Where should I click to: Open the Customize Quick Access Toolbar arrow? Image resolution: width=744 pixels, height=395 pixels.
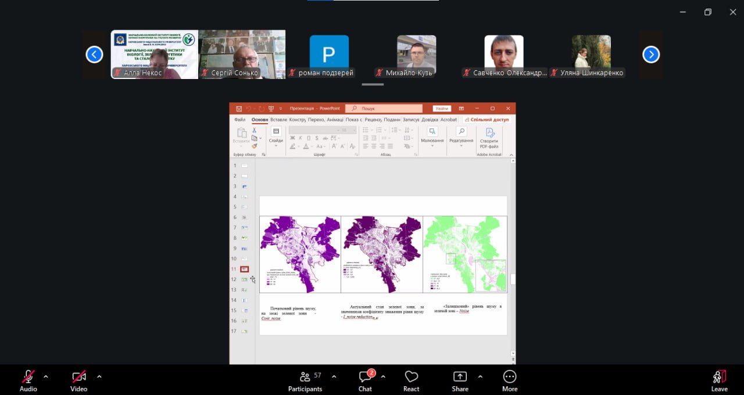coord(281,109)
